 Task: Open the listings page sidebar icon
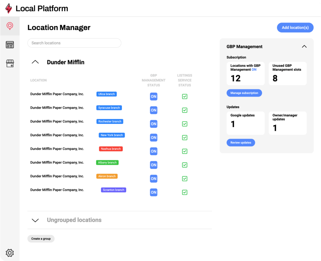tap(10, 45)
